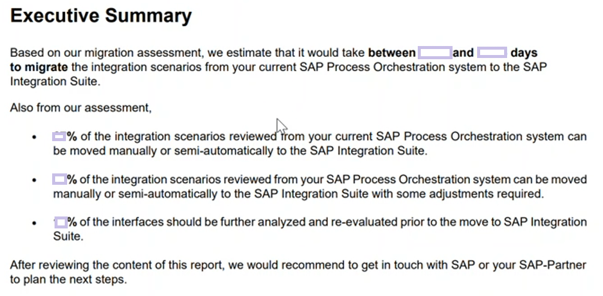Click the bold phrase "to migrate"
The height and width of the screenshot is (296, 603).
[39, 67]
